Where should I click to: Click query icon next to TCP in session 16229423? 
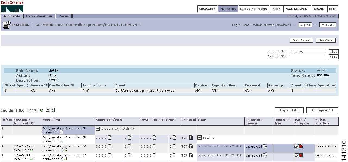pos(191,147)
